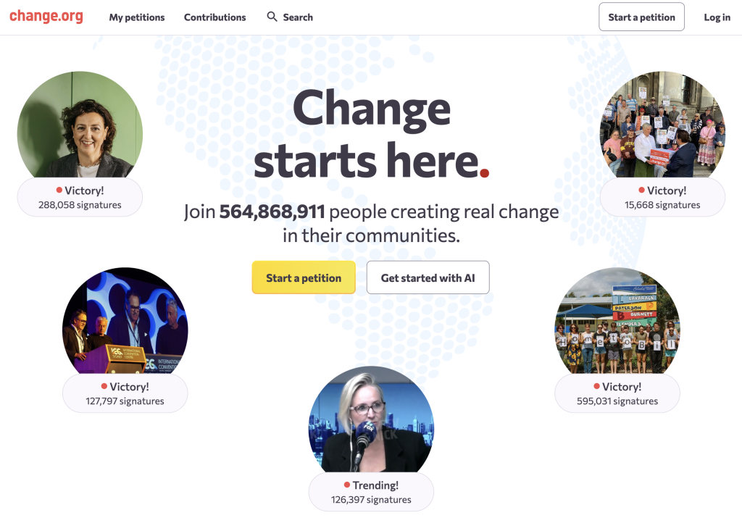Image resolution: width=742 pixels, height=523 pixels.
Task: Click the search magnifier icon
Action: coord(272,17)
